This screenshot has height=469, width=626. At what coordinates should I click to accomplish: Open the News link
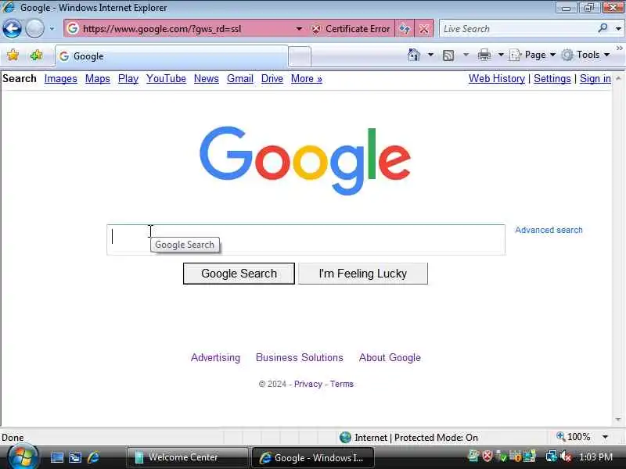pos(207,79)
